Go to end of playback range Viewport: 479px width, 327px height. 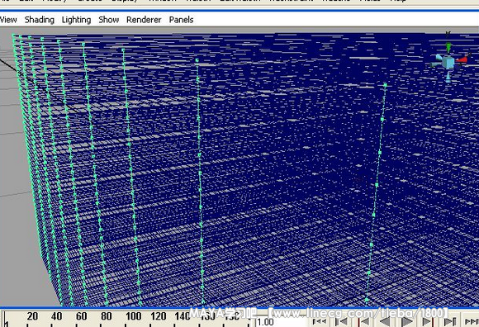click(472, 322)
